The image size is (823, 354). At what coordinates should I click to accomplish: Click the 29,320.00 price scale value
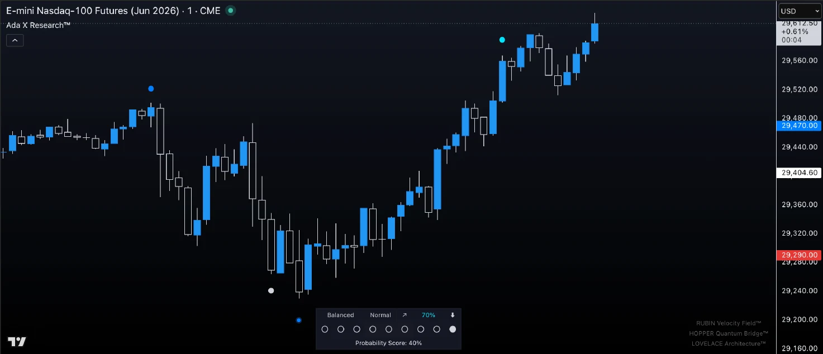coord(800,233)
